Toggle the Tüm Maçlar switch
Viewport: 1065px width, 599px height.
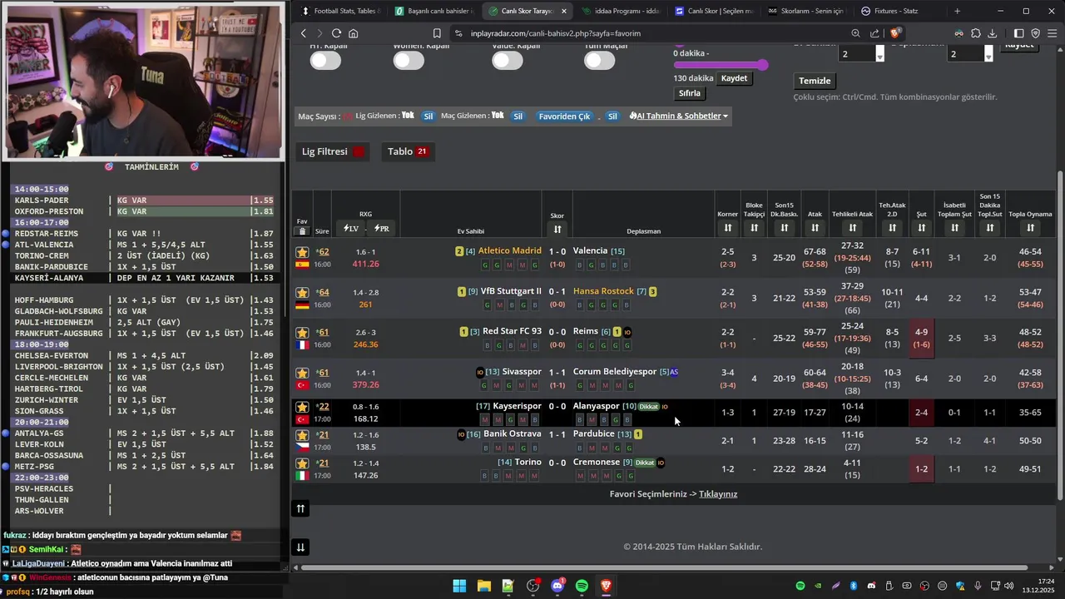pyautogui.click(x=599, y=61)
